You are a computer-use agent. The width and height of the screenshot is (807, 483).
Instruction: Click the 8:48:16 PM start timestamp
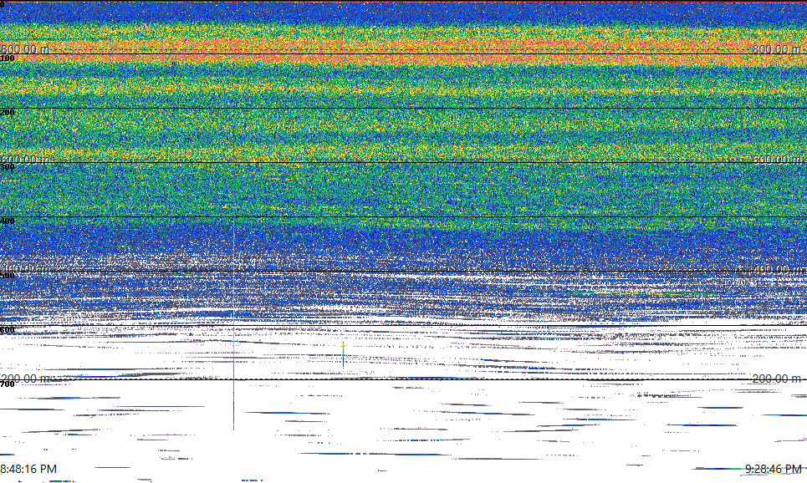(x=28, y=469)
